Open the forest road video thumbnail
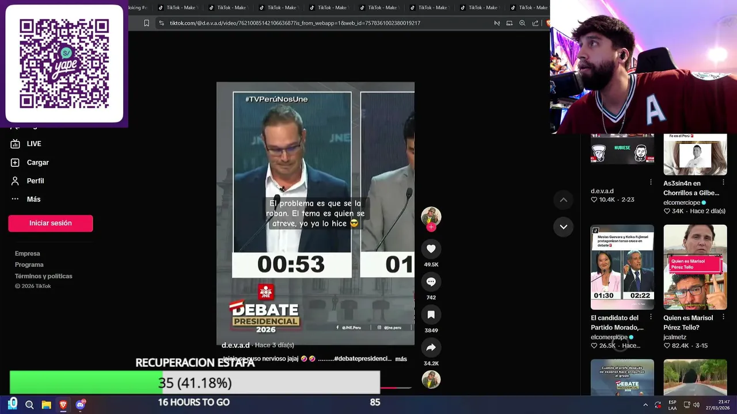This screenshot has width=737, height=414. 695,377
